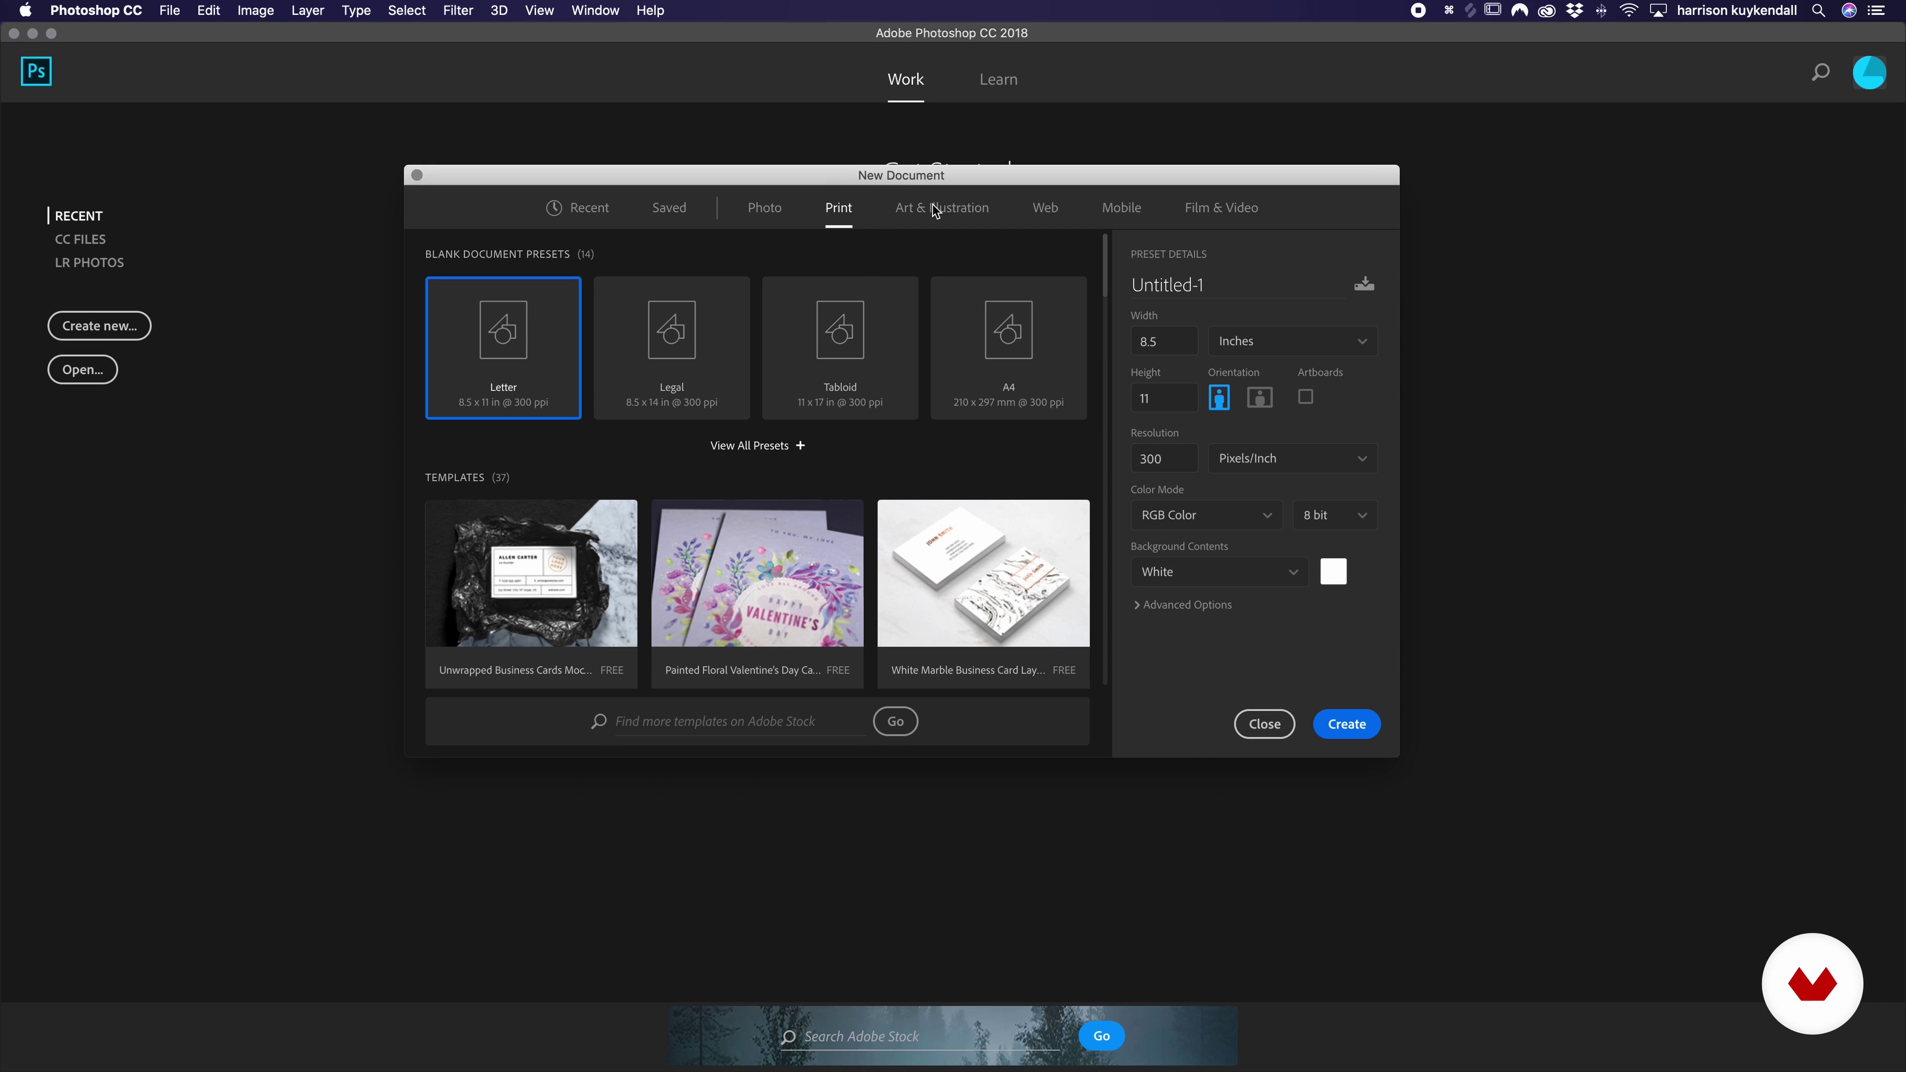Select portrait orientation icon
This screenshot has width=1906, height=1072.
tap(1219, 397)
